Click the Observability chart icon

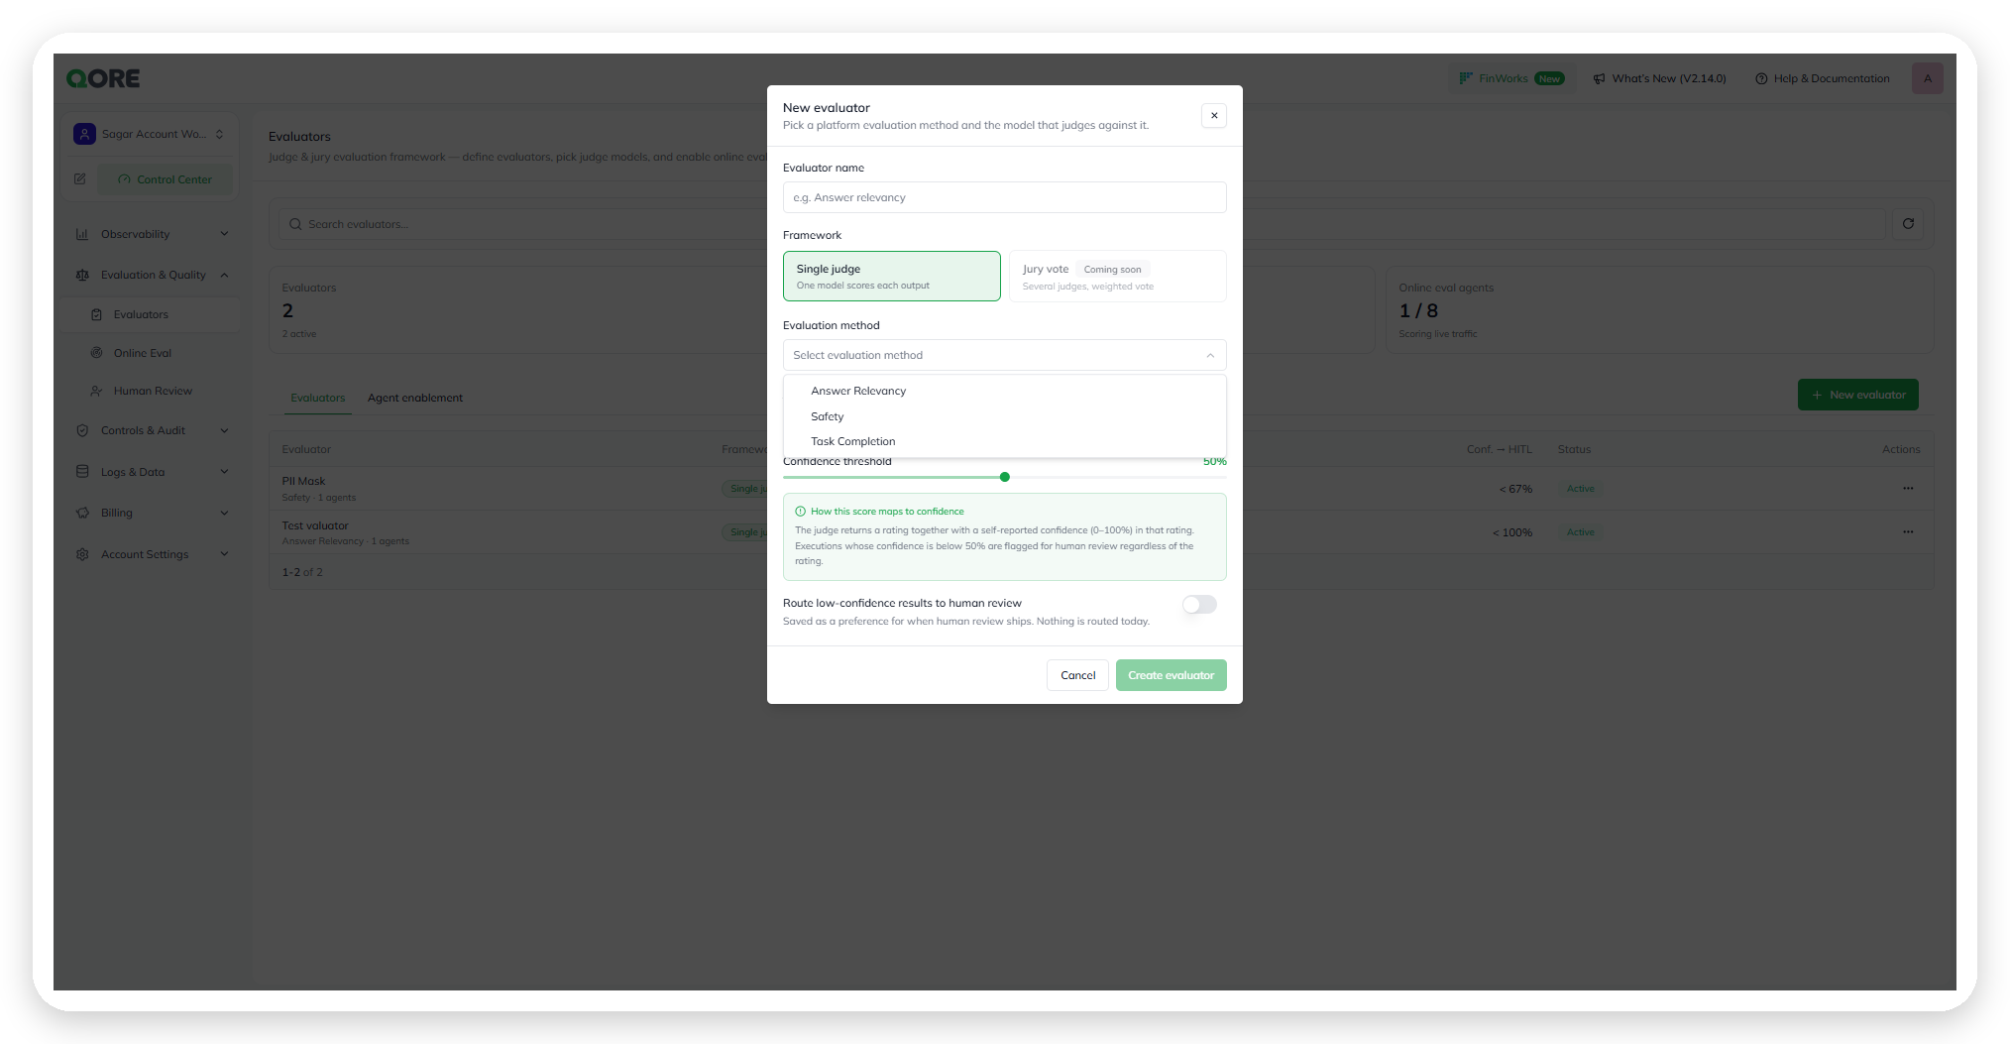(82, 234)
